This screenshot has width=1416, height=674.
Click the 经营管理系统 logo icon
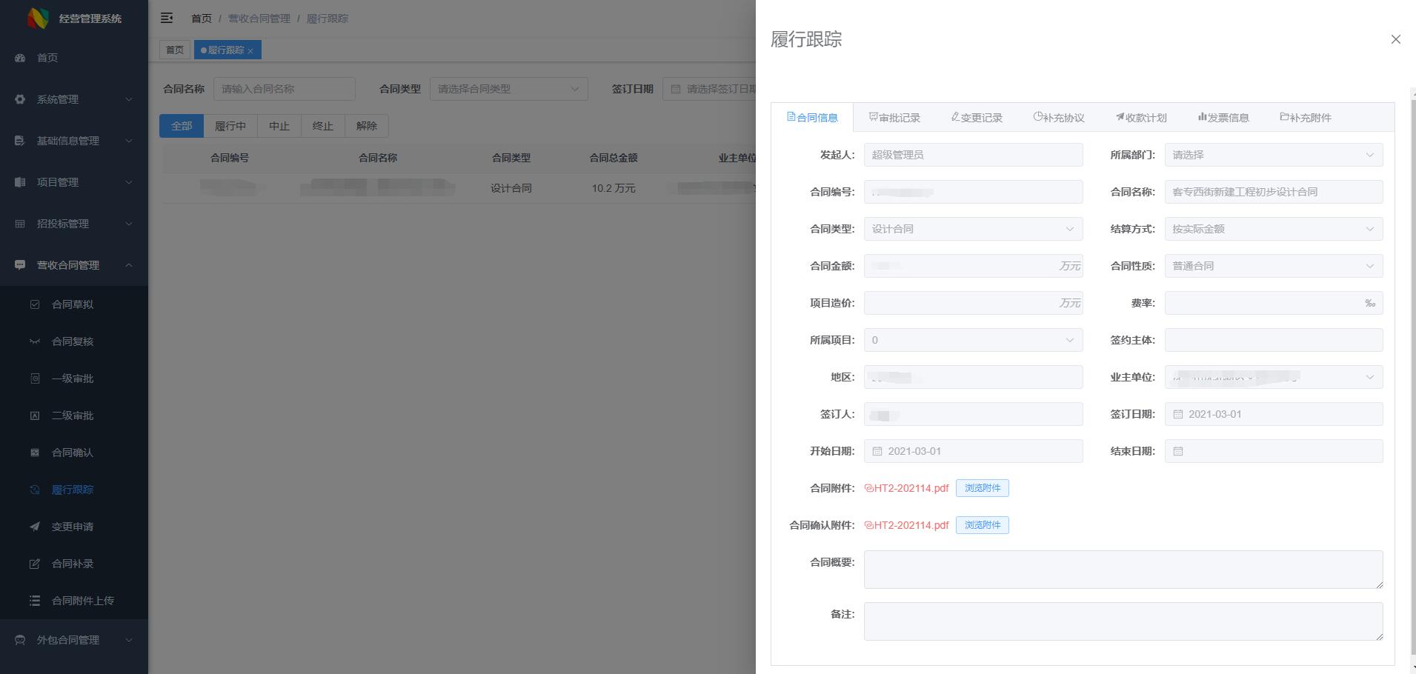click(37, 18)
